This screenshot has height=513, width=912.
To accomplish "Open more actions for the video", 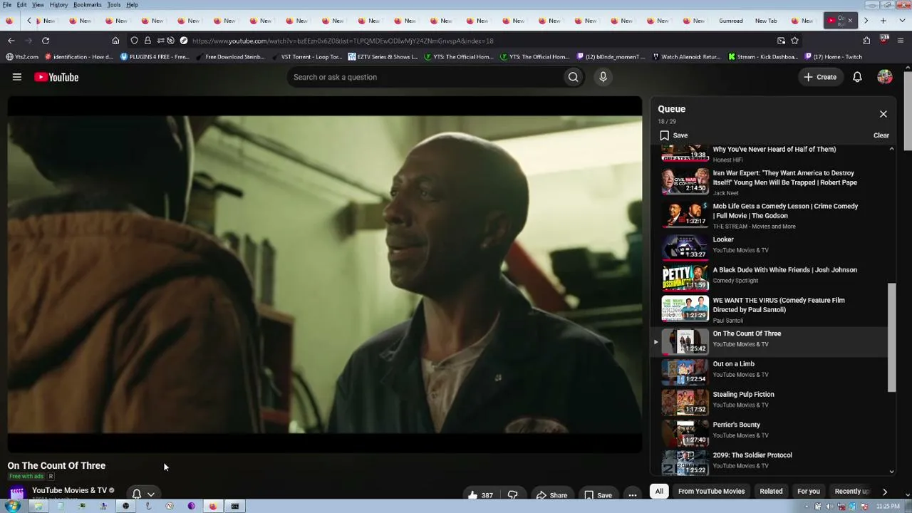I will (632, 495).
